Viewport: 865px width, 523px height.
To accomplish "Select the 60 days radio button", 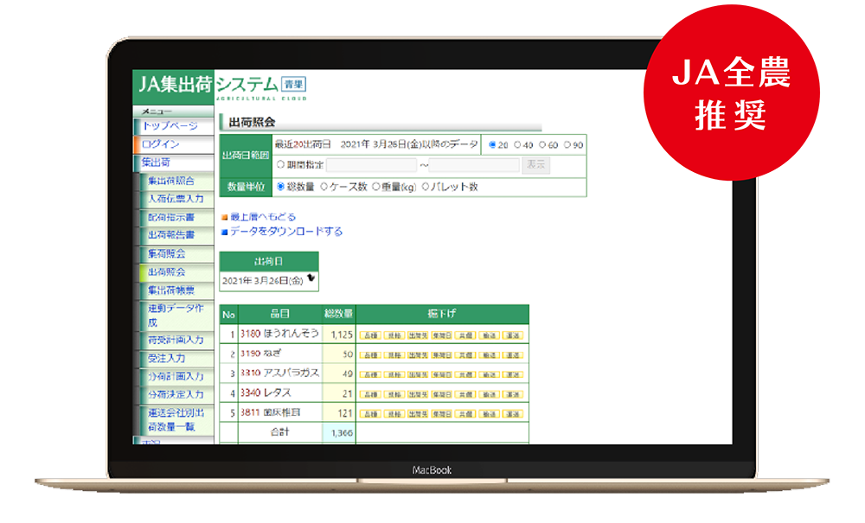I will click(x=542, y=145).
